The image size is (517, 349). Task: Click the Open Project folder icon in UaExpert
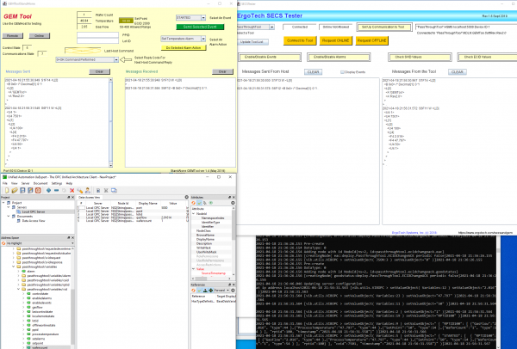click(x=15, y=191)
